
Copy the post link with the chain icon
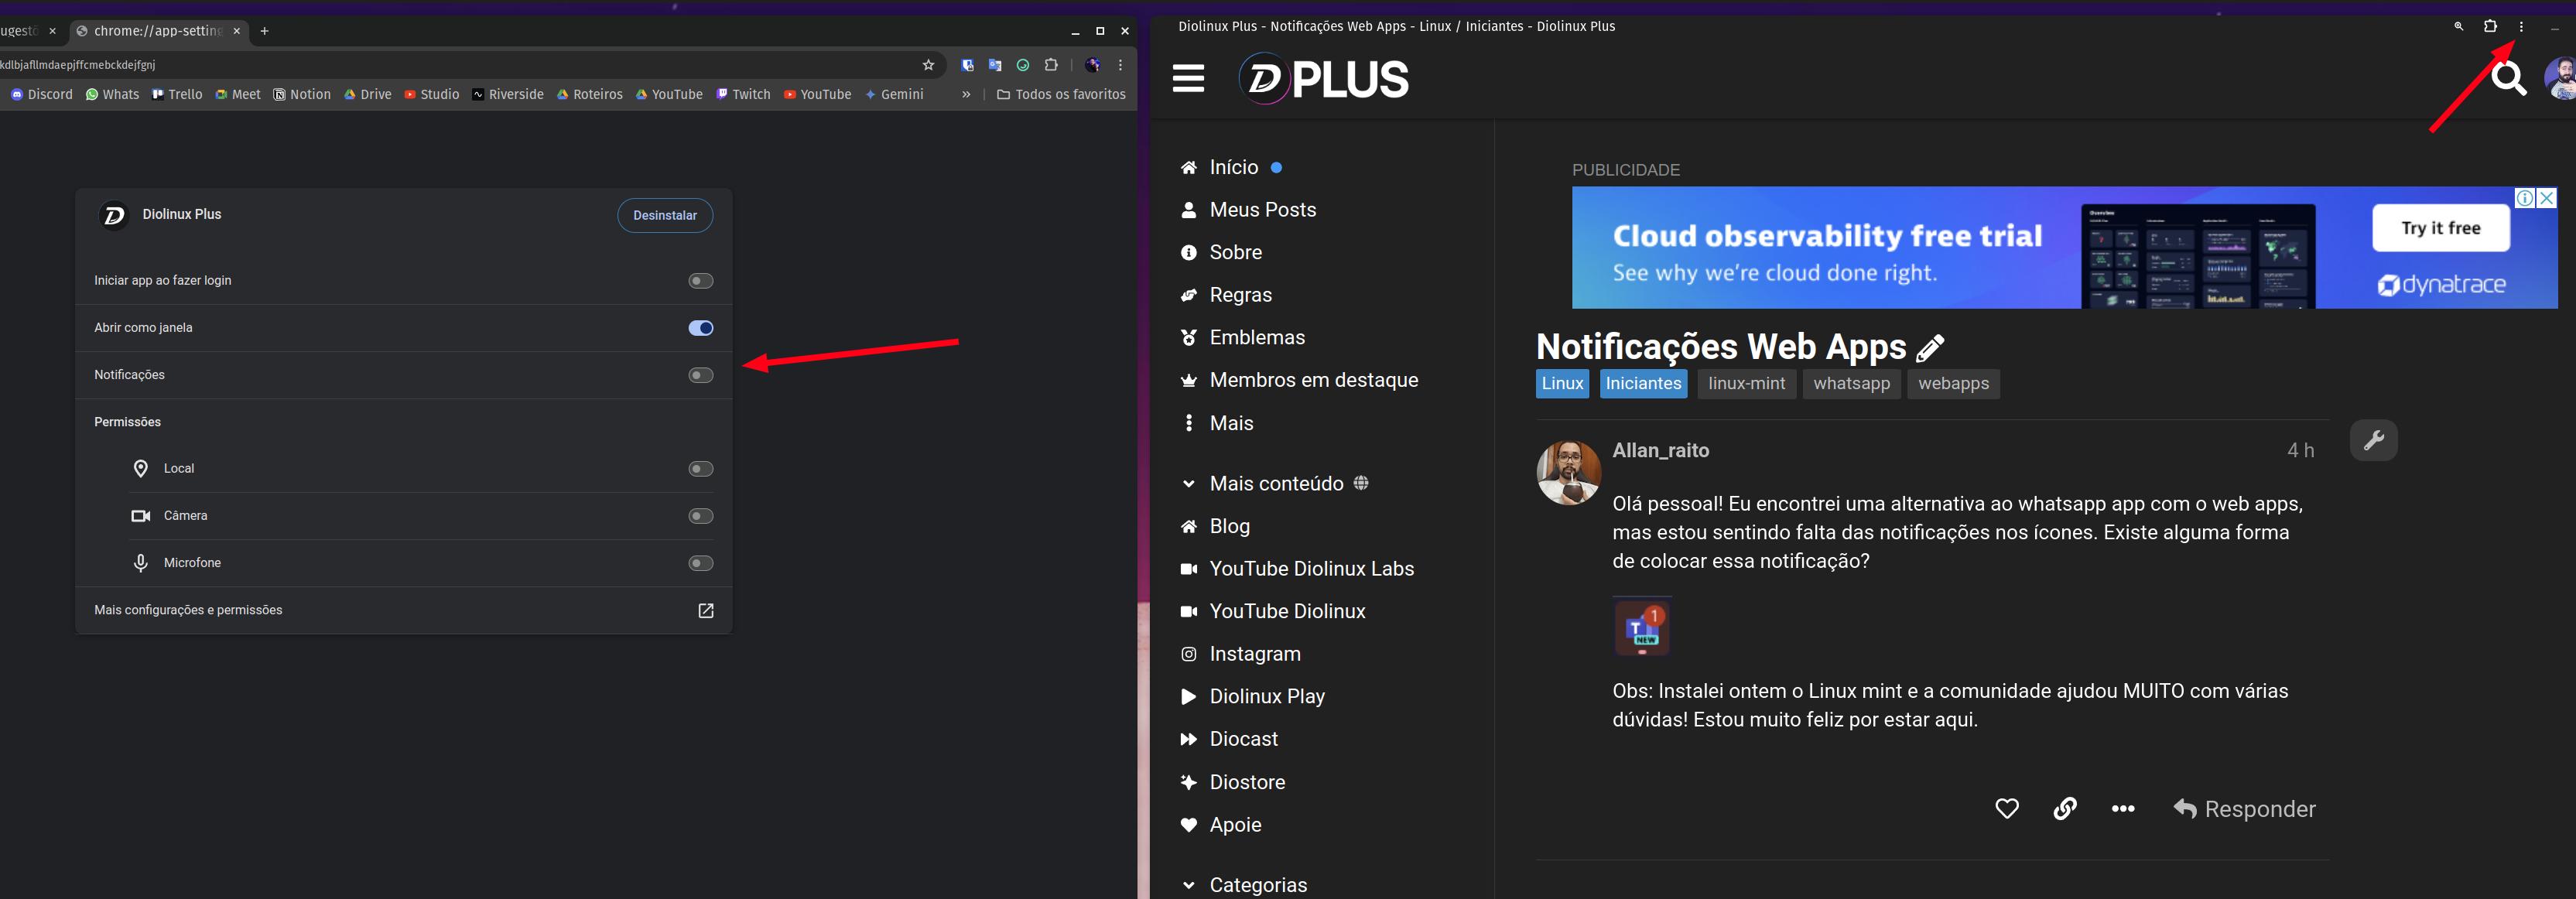2065,808
